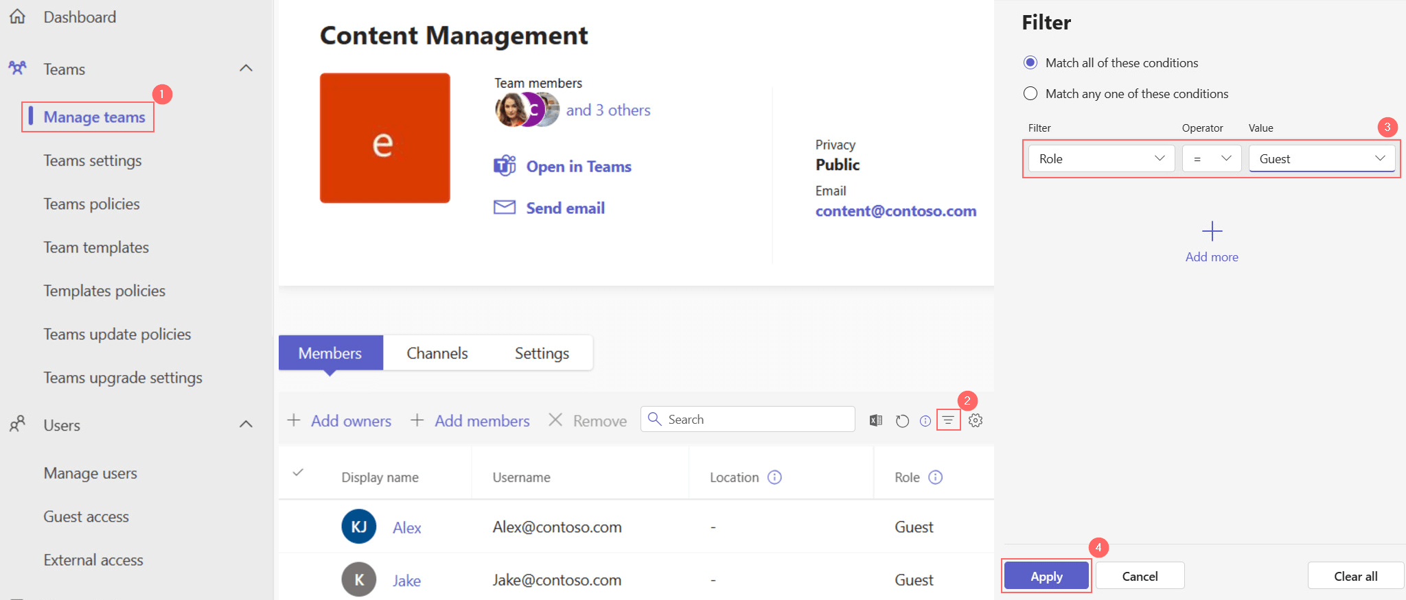Click the K avatar for Jake
The height and width of the screenshot is (600, 1406).
(x=359, y=579)
